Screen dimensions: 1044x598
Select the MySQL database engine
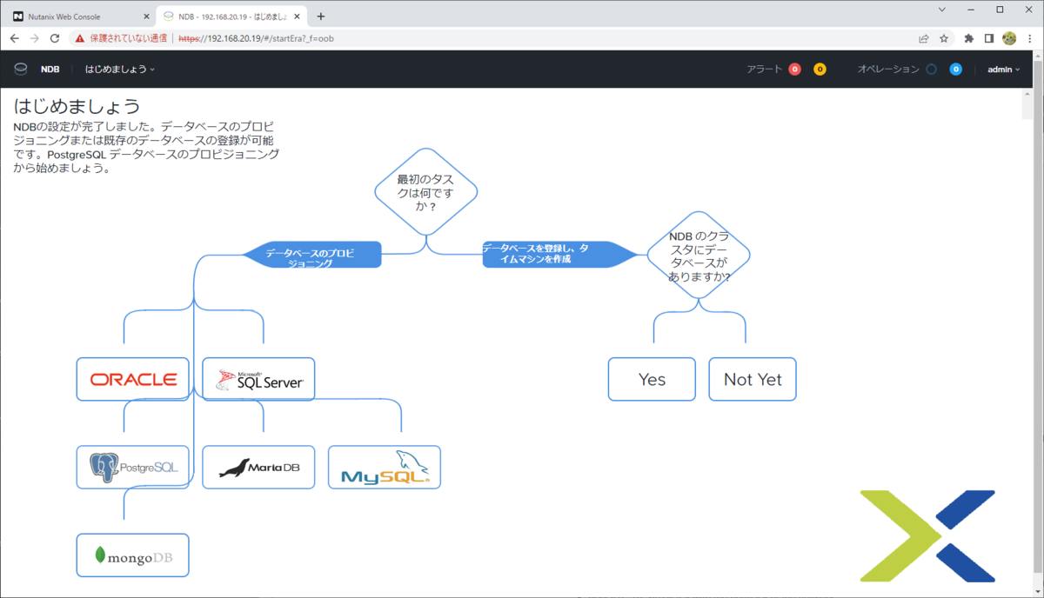(x=385, y=467)
